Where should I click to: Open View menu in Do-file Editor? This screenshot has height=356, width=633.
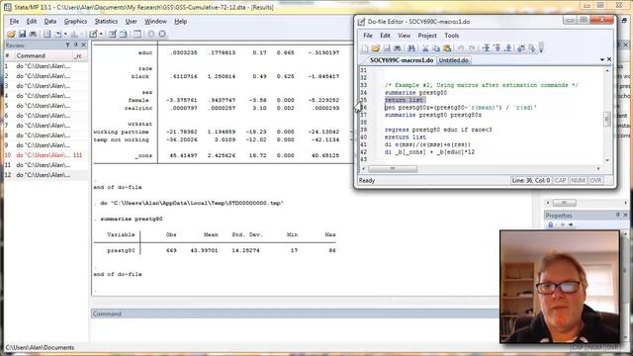405,36
